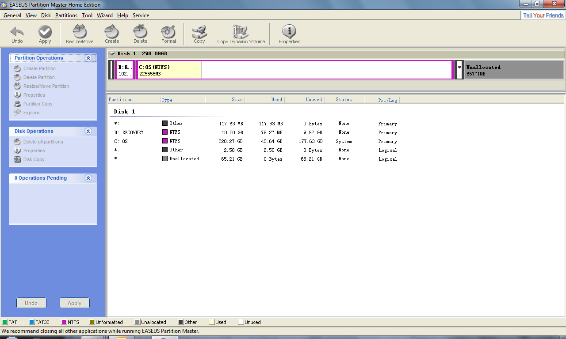Collapse the Disk Operations panel

[88, 131]
